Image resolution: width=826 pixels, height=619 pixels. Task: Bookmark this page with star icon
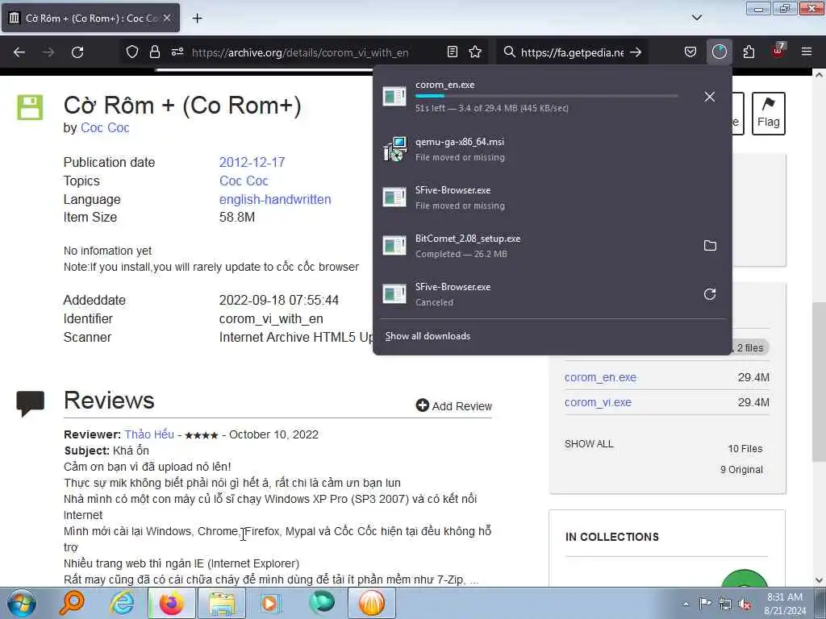[475, 52]
